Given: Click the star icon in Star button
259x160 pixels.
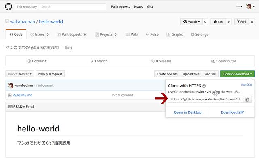Looking at the screenshot, I should click(215, 21).
